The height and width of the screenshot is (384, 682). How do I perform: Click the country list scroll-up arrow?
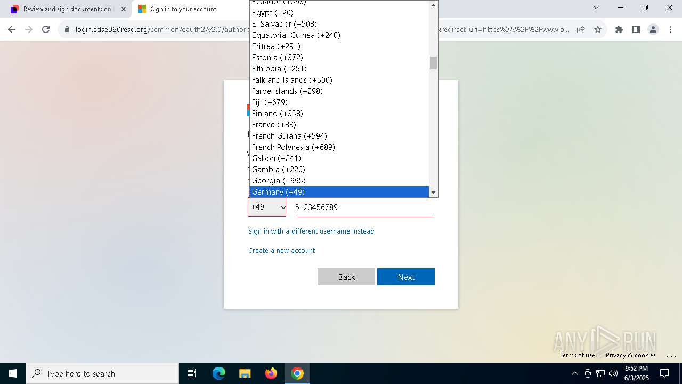433,5
